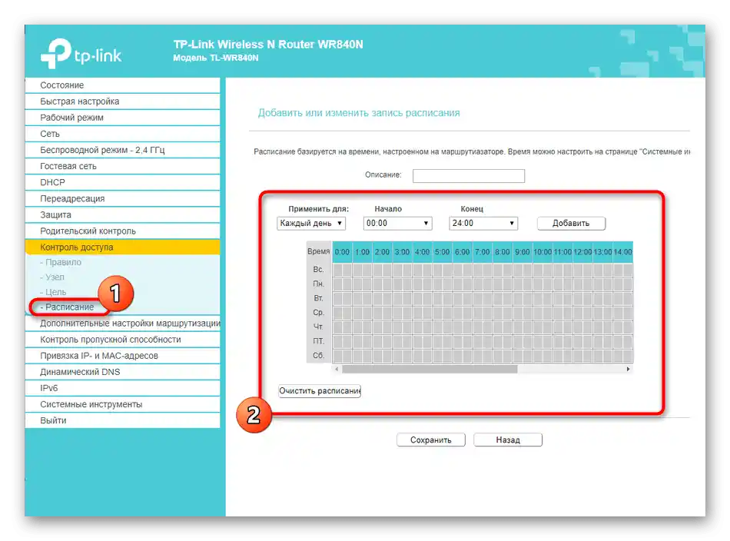Click Выйти to log out
Screen dimensions: 730x541
tap(122, 421)
